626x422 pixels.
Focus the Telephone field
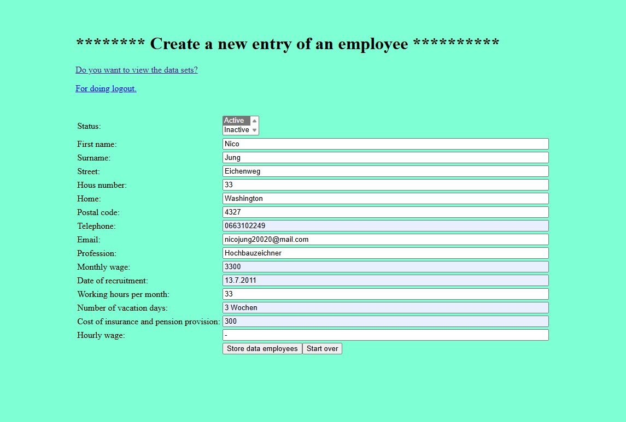(x=385, y=226)
